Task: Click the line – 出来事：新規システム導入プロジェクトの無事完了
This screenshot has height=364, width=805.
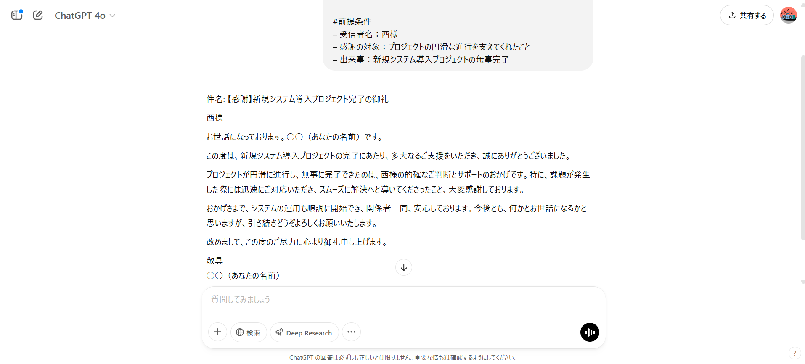Action: pos(421,59)
